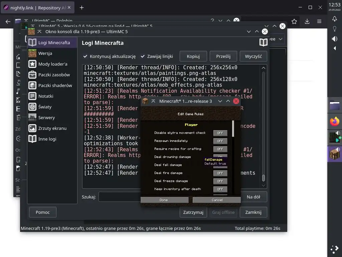342x257 pixels.
Task: Click Minecraft window crafting table icon
Action: coord(145,101)
